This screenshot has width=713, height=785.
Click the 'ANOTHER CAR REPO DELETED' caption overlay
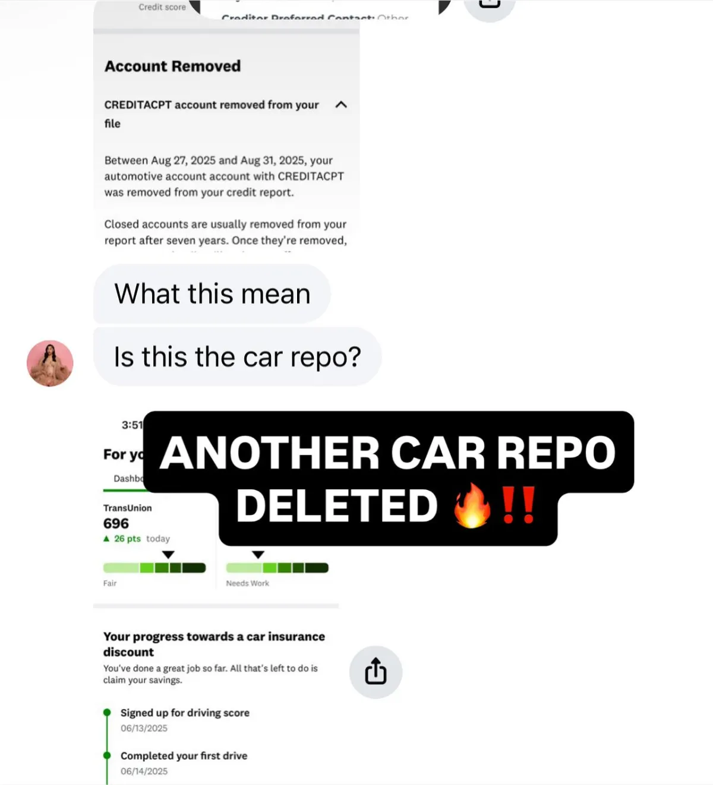click(x=389, y=478)
